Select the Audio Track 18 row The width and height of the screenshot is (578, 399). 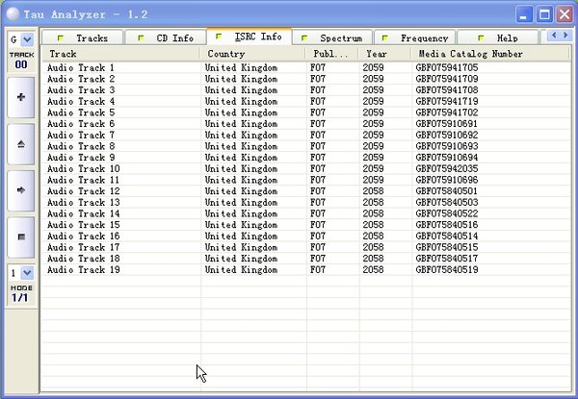pyautogui.click(x=306, y=259)
